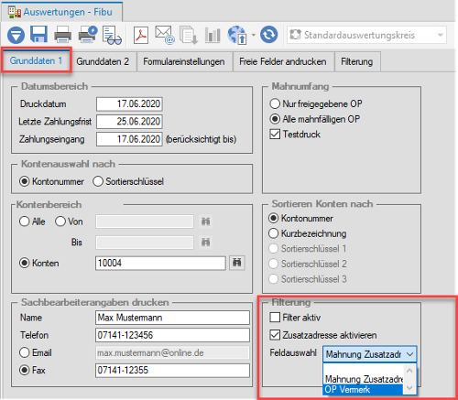Click the Save floppy disk icon
The image size is (458, 400).
click(38, 34)
